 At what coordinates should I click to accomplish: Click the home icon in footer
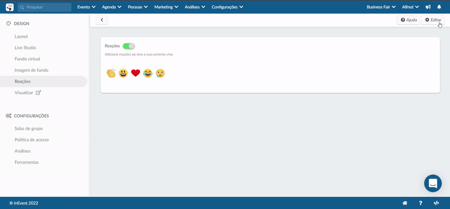click(405, 203)
